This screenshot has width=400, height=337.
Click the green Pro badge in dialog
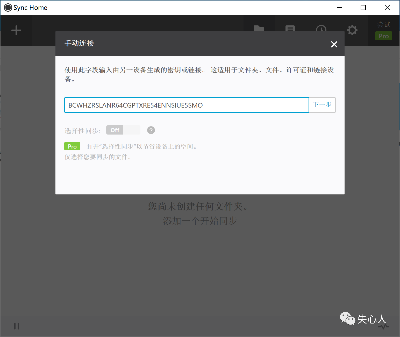pos(72,146)
